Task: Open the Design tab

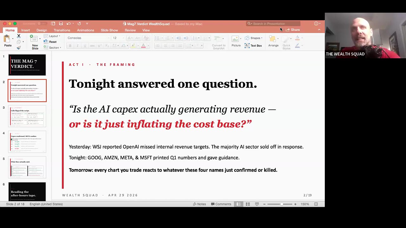Action: click(x=42, y=30)
